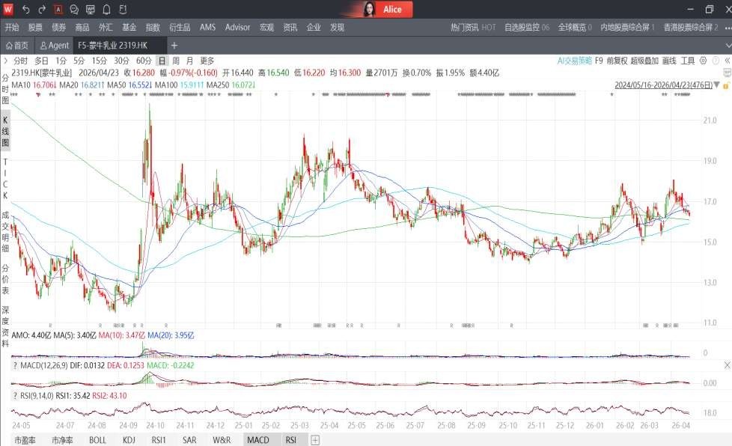
Task: Click the redo arrow icon in title bar
Action: 42,10
